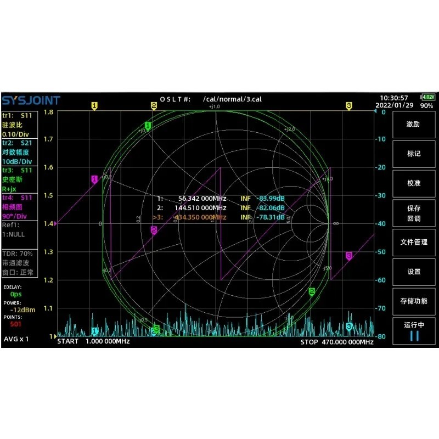Open the 设置 settings panel

pyautogui.click(x=414, y=272)
